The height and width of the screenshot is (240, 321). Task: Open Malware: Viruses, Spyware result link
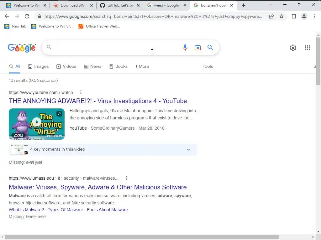pyautogui.click(x=98, y=187)
